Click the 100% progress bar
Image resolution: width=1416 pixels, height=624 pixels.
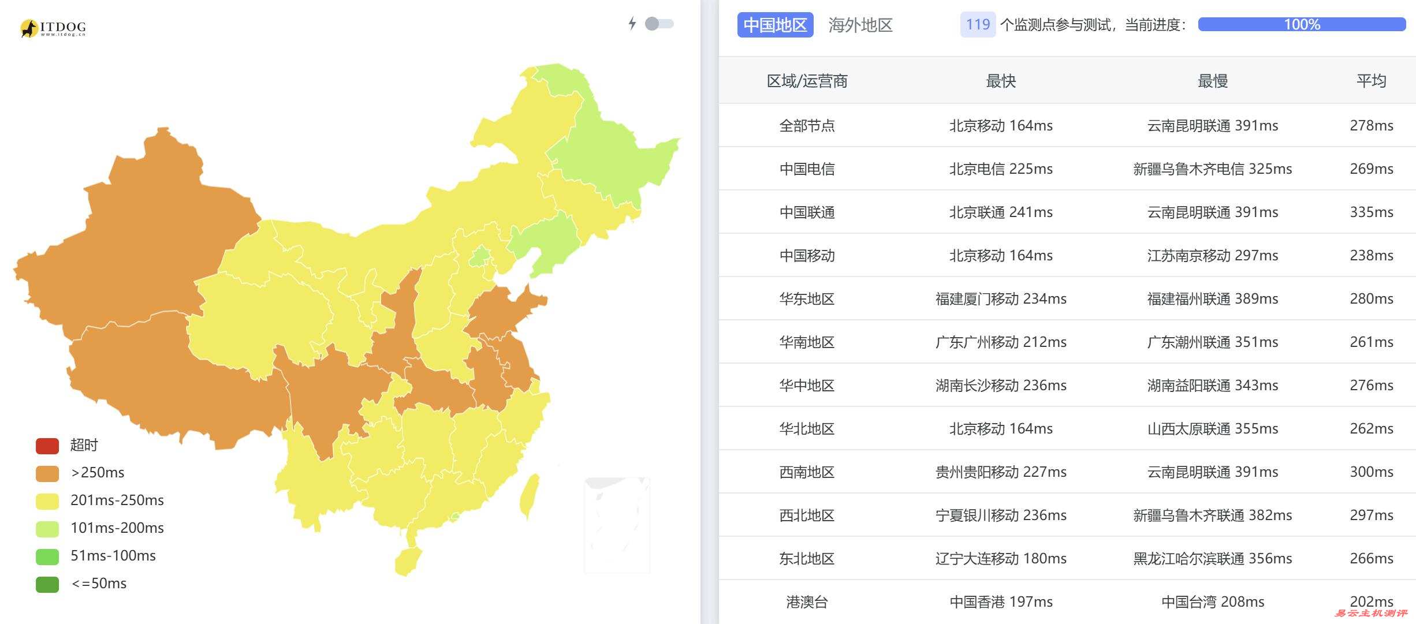[1302, 24]
